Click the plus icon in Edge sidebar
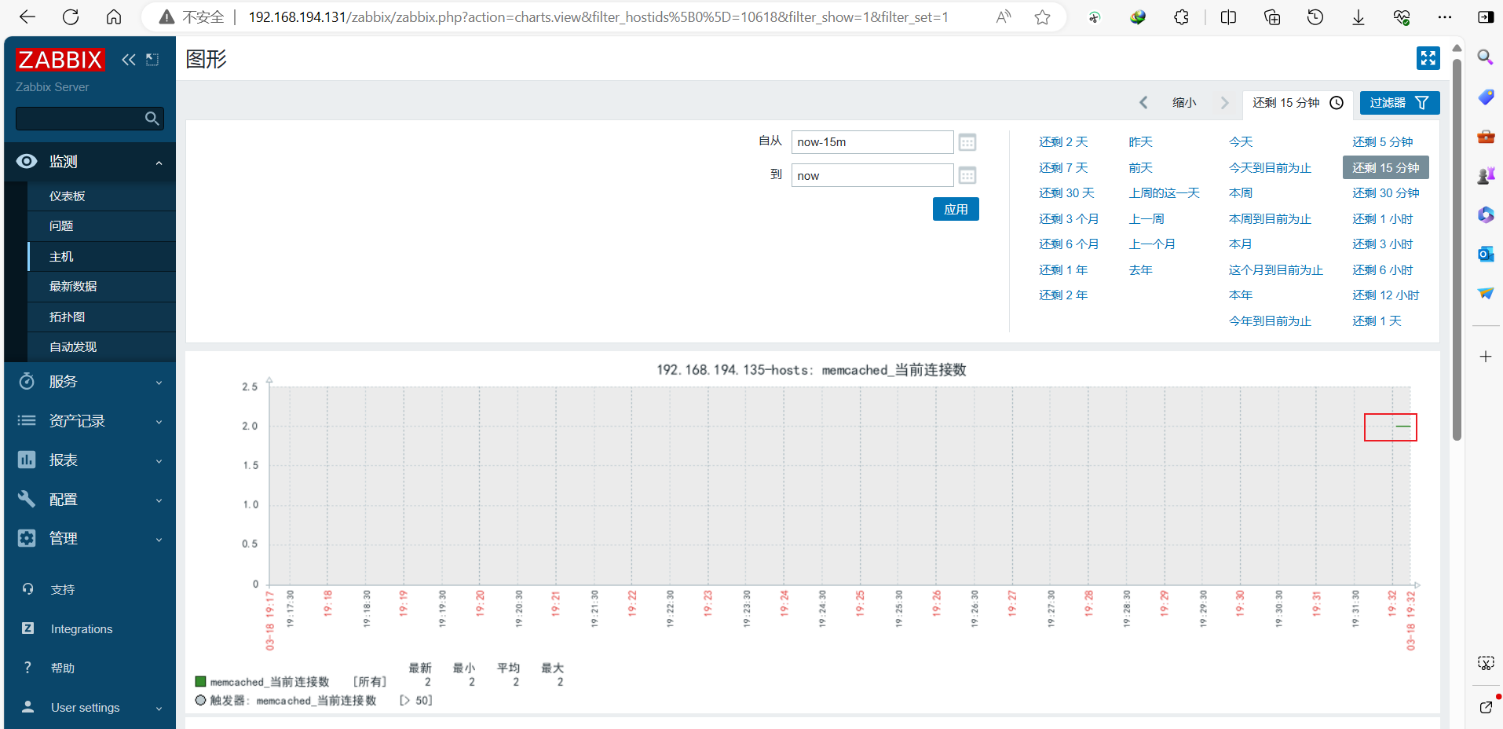1503x729 pixels. [1486, 357]
